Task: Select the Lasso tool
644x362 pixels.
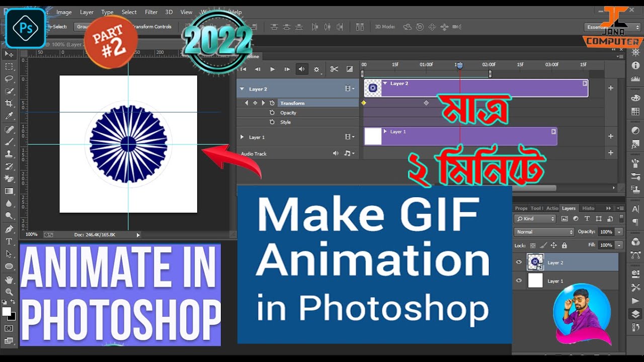Action: (x=9, y=79)
